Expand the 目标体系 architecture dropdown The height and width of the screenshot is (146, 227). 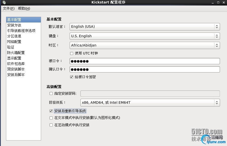150,102
